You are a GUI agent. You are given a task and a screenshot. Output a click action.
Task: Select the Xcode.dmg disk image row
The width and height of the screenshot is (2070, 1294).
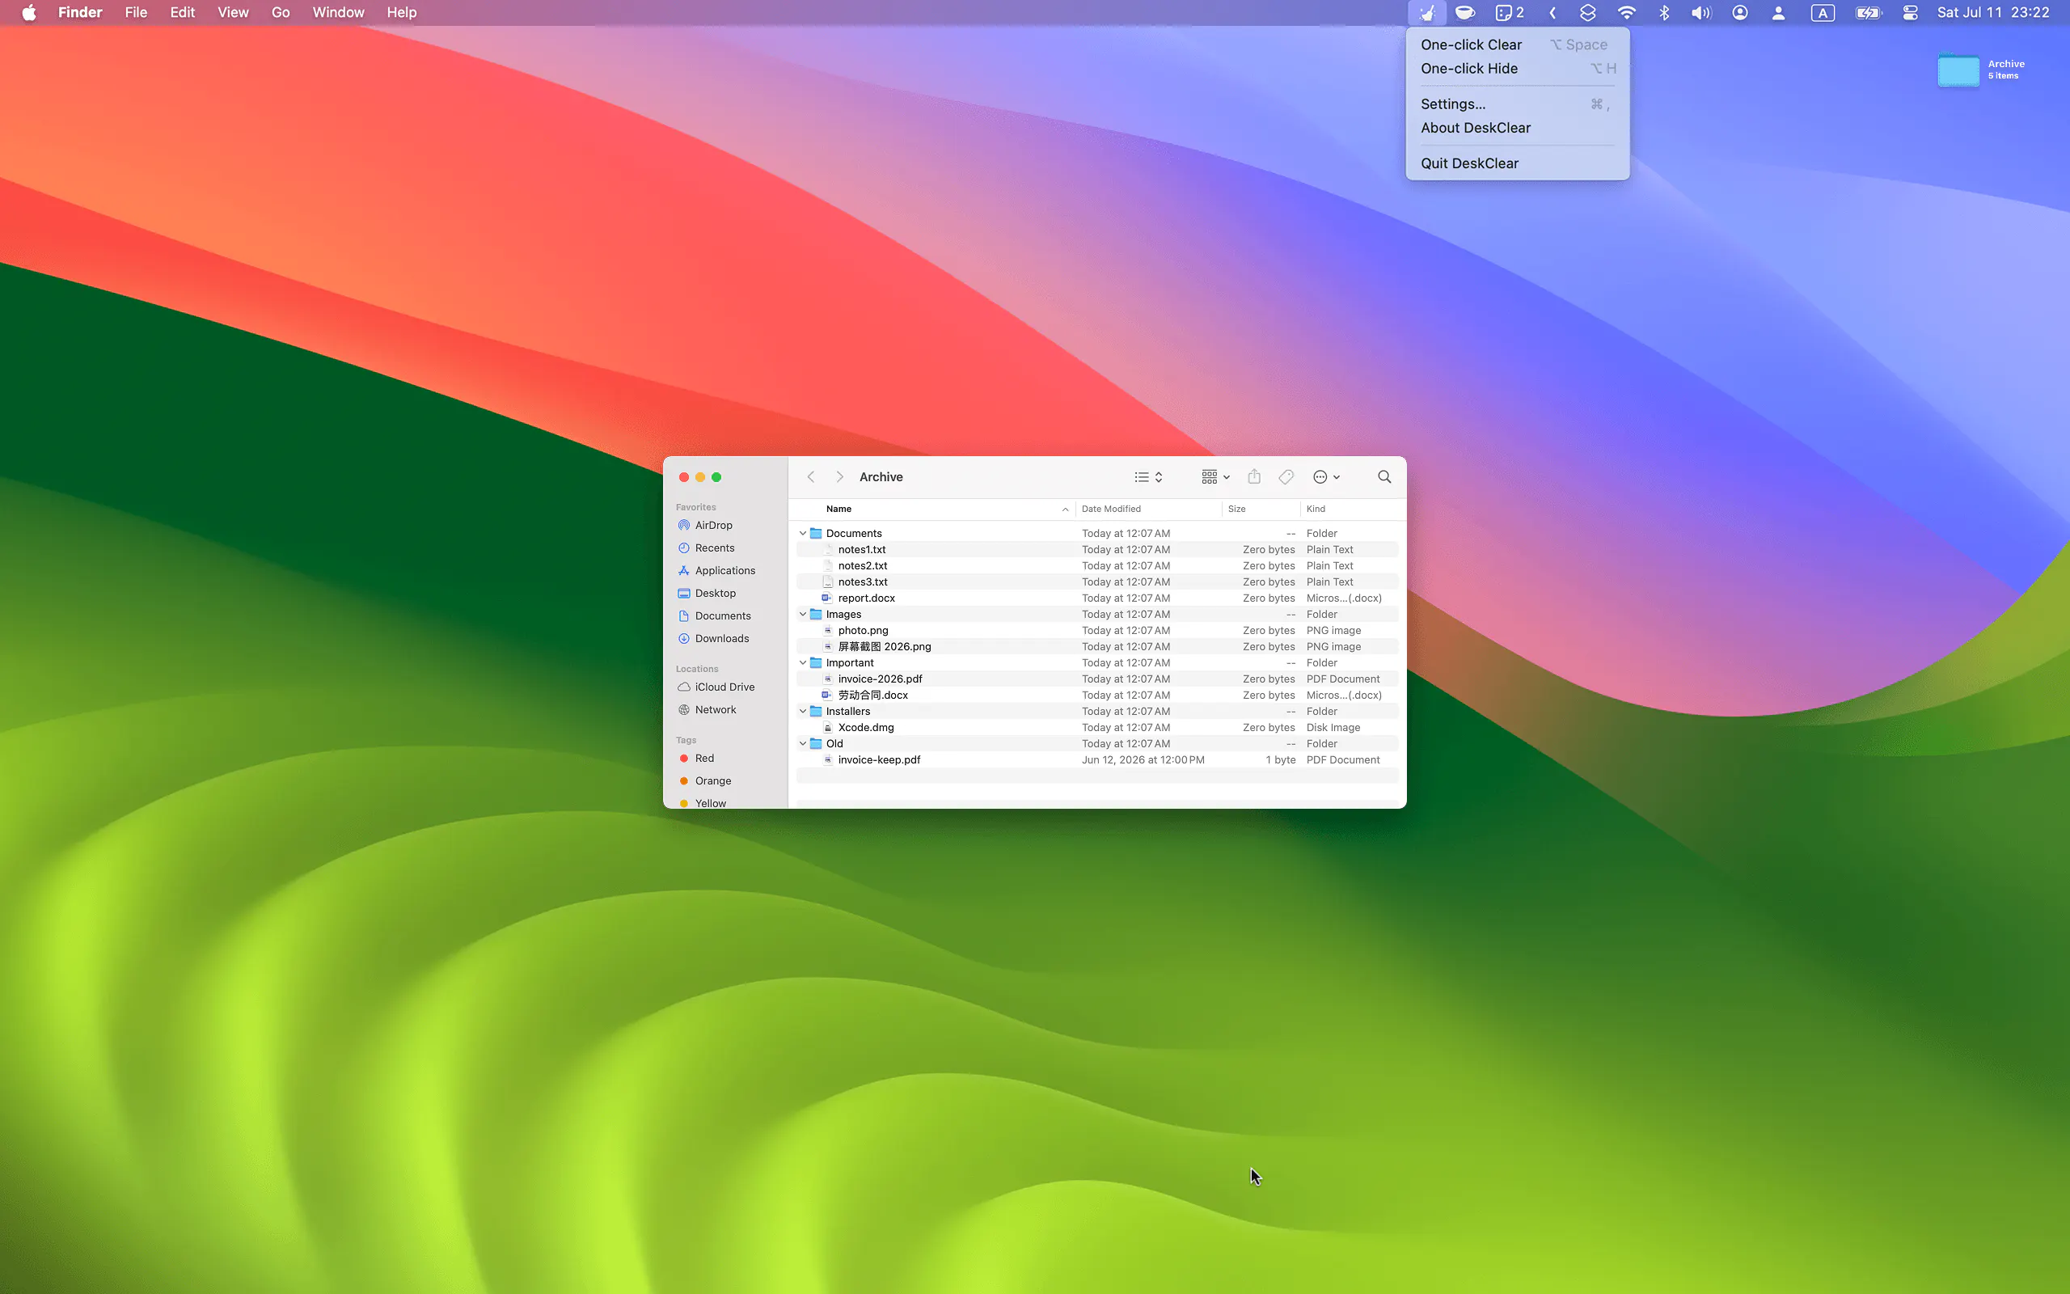point(1097,727)
